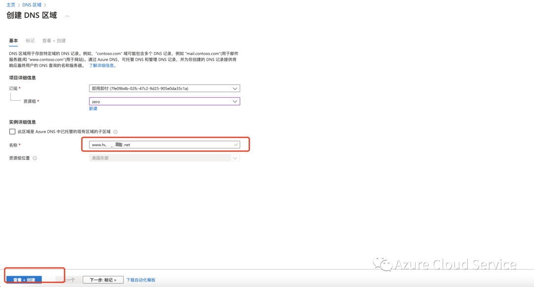Open the 了解详细信息 link
This screenshot has width=534, height=287.
pos(102,66)
